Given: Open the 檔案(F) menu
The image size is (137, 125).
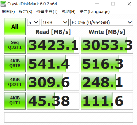Looking at the screenshot, I should coord(8,12).
